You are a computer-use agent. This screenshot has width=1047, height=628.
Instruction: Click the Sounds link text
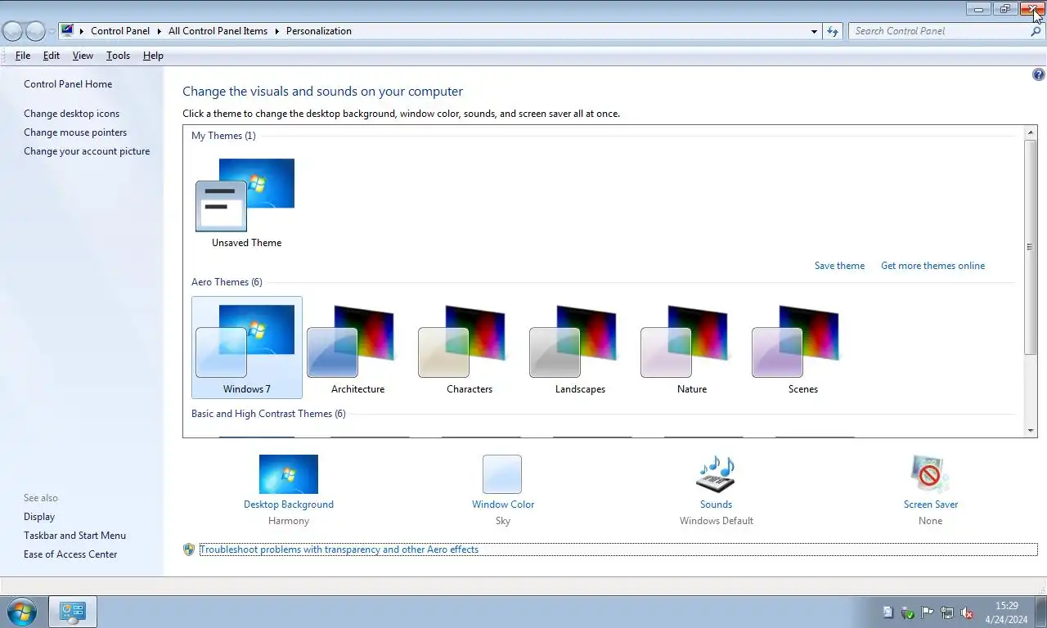(x=716, y=505)
